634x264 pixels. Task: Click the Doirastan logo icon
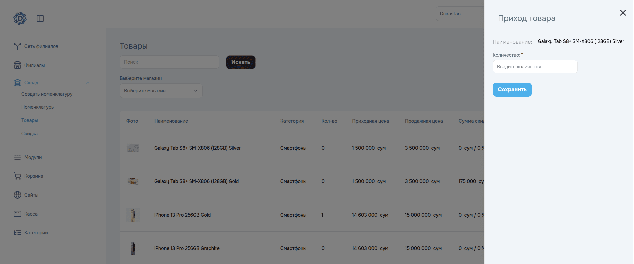point(20,18)
